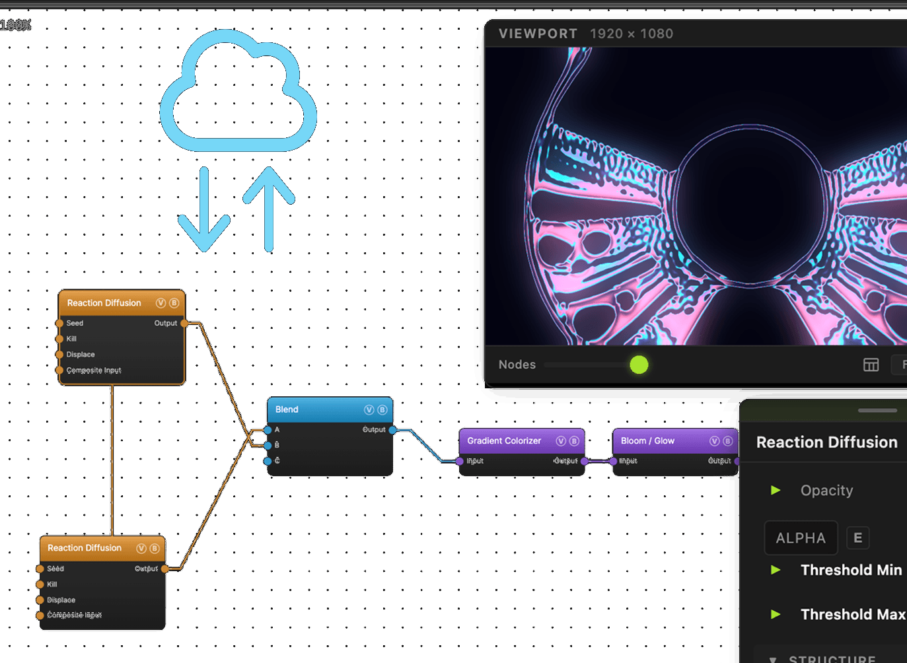Toggle the B icon on the Blend node
Screen dimensions: 907x663
coord(382,409)
